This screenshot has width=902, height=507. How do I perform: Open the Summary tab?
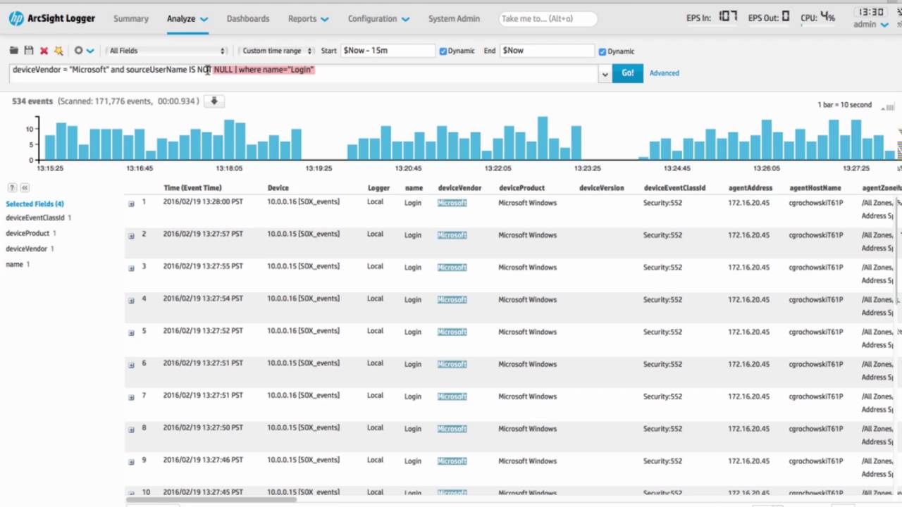point(131,19)
